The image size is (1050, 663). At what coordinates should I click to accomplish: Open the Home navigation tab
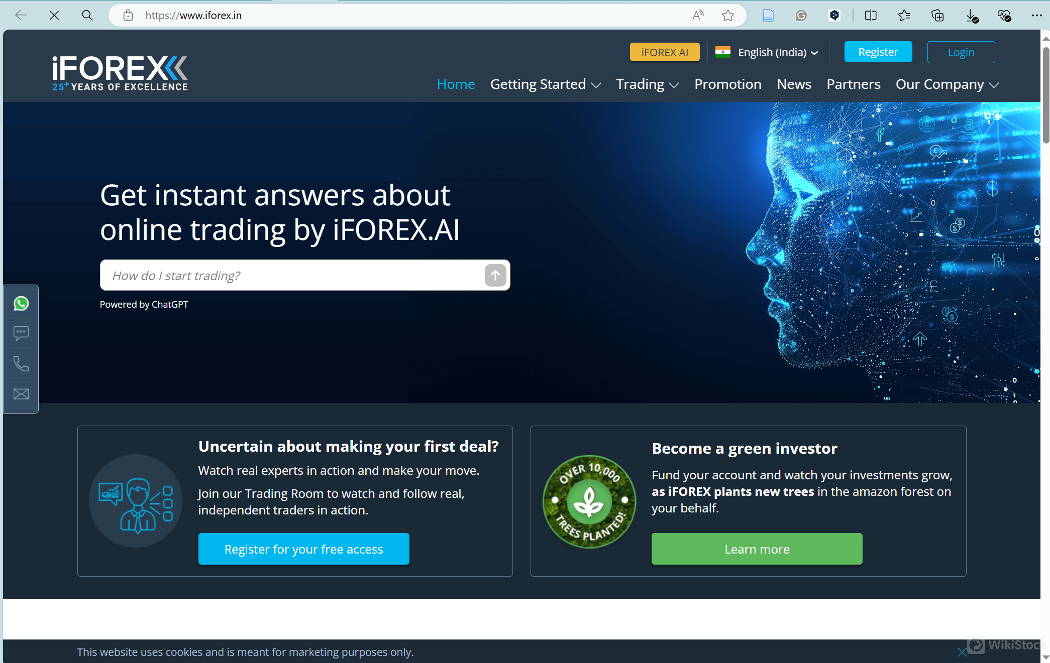tap(457, 84)
